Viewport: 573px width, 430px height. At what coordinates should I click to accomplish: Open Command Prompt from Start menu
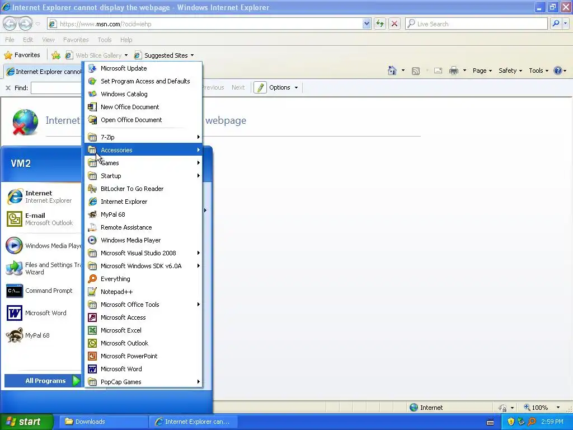point(43,291)
